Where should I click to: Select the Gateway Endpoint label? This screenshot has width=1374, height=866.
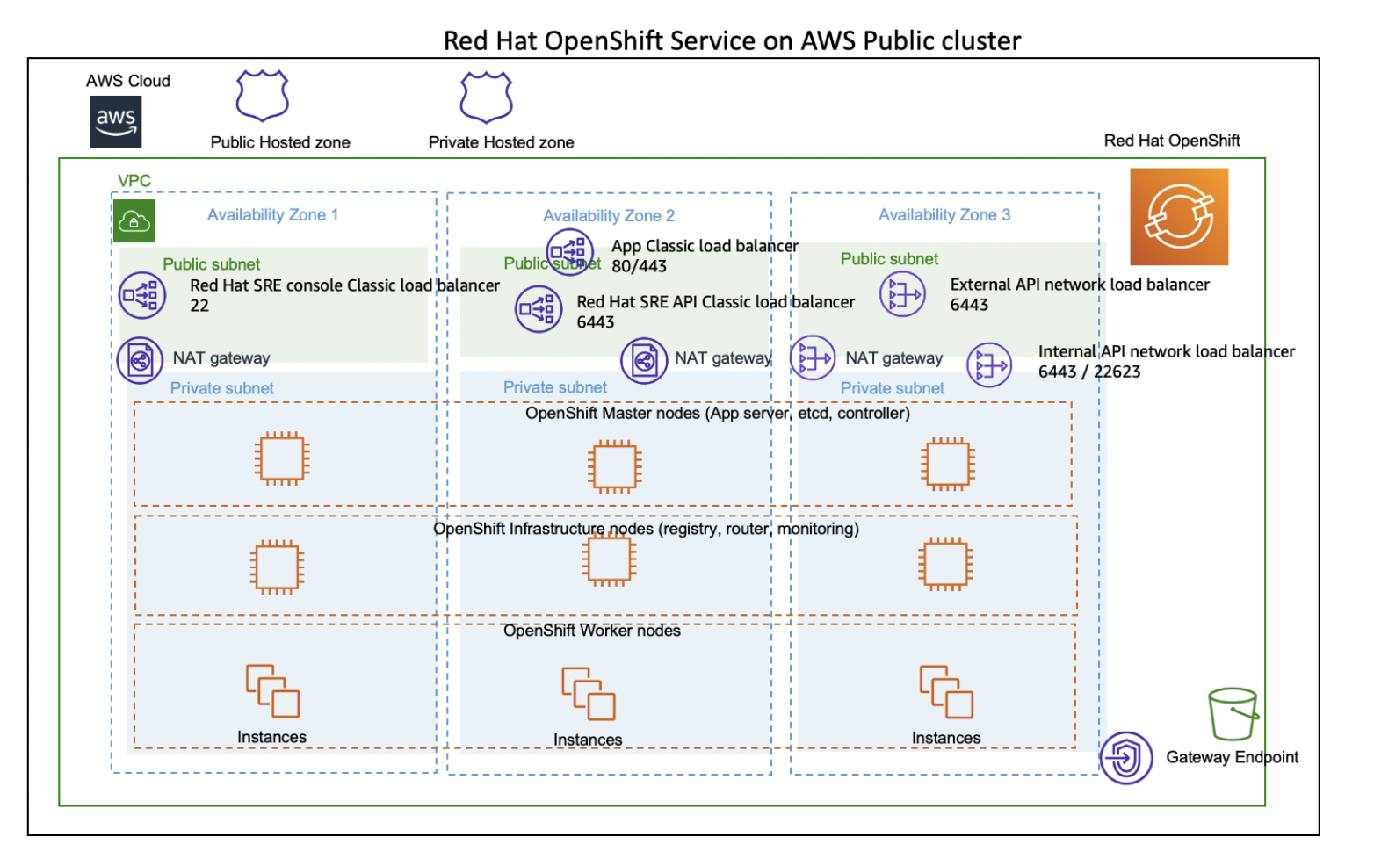1232,757
